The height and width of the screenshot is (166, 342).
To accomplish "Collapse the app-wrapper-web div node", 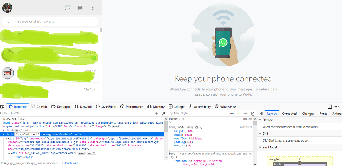I will coord(9,153).
